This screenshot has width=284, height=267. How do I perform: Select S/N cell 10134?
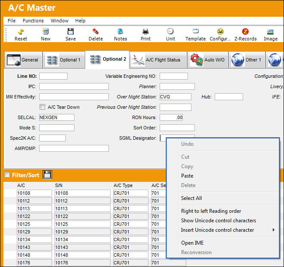[83, 239]
